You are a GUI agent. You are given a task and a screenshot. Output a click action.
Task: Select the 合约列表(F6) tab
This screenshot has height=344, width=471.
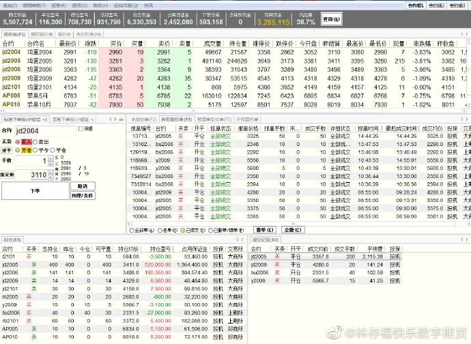pyautogui.click(x=89, y=34)
